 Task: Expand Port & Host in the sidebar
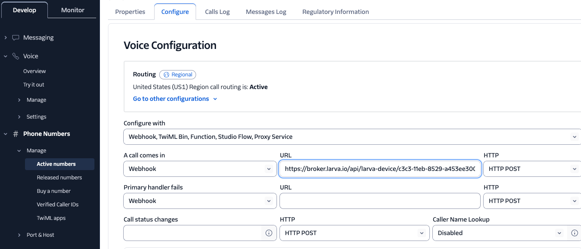[x=19, y=235]
